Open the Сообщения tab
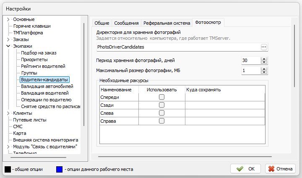Screen dimensions: 302x178 pos(127,23)
